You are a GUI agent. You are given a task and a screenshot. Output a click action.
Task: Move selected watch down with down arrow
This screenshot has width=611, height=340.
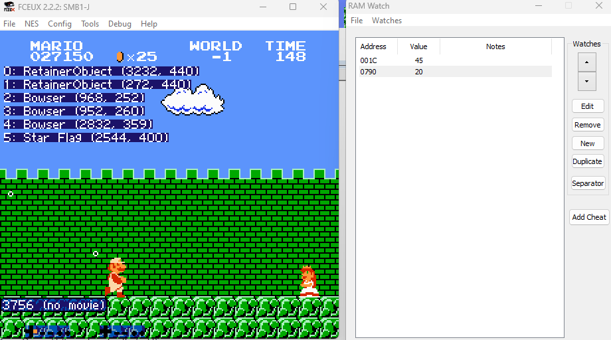tap(587, 81)
